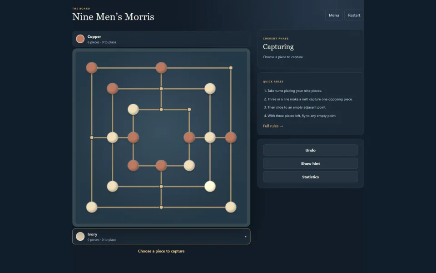This screenshot has width=436, height=273.
Task: Click the Copper player color swatch
Action: click(80, 39)
